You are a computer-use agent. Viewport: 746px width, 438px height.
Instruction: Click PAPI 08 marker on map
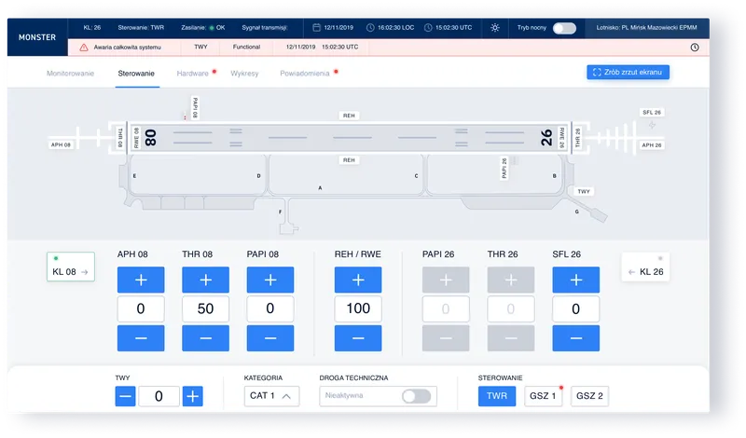coord(195,107)
